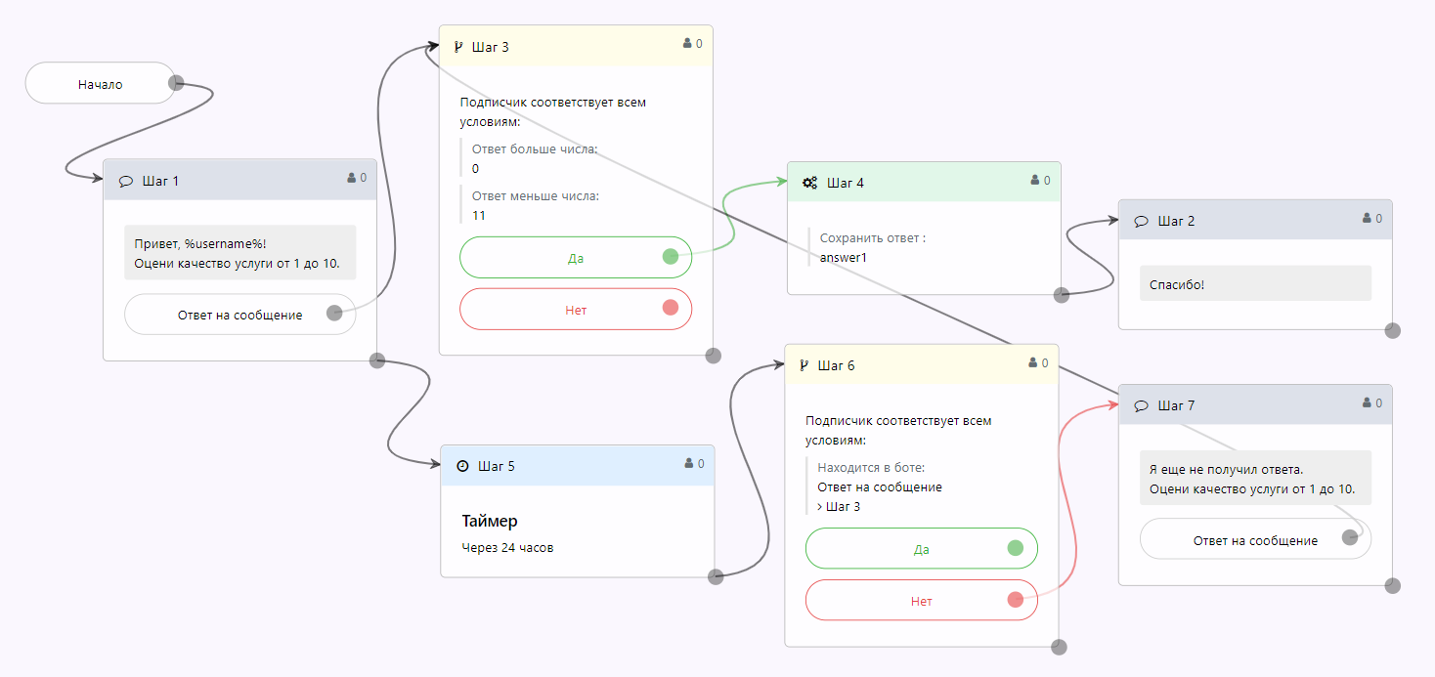Select the Начало start node
1435x677 pixels.
click(101, 84)
